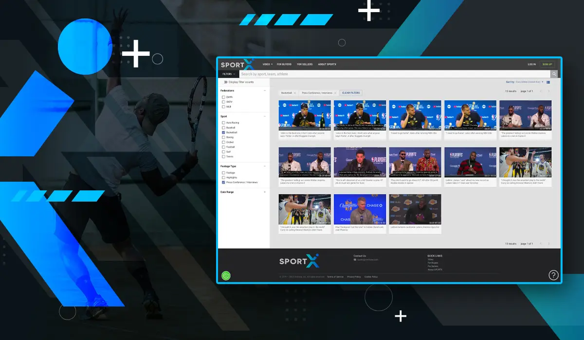Image resolution: width=584 pixels, height=340 pixels.
Task: Toggle Display filter counts switch
Action: 225,82
